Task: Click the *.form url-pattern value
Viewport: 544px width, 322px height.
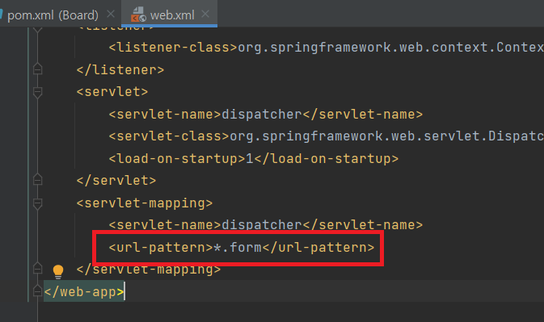Action: [238, 248]
